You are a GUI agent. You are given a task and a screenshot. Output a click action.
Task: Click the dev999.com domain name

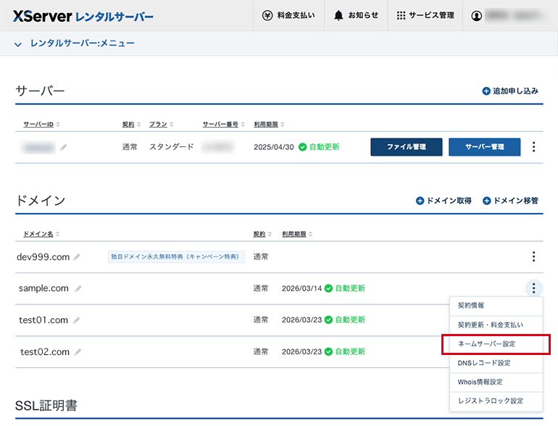43,257
